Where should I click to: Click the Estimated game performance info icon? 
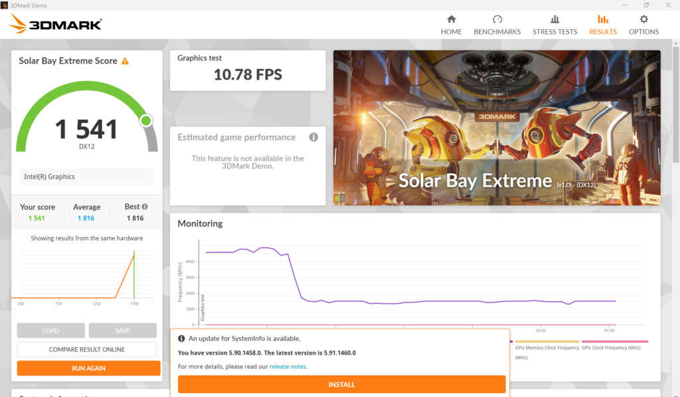(313, 137)
